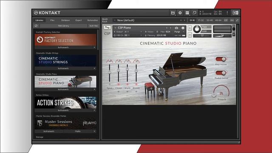Screen dimensions: 272x153
Task: Open Master Sessions Instruments button
Action: click(x=49, y=131)
